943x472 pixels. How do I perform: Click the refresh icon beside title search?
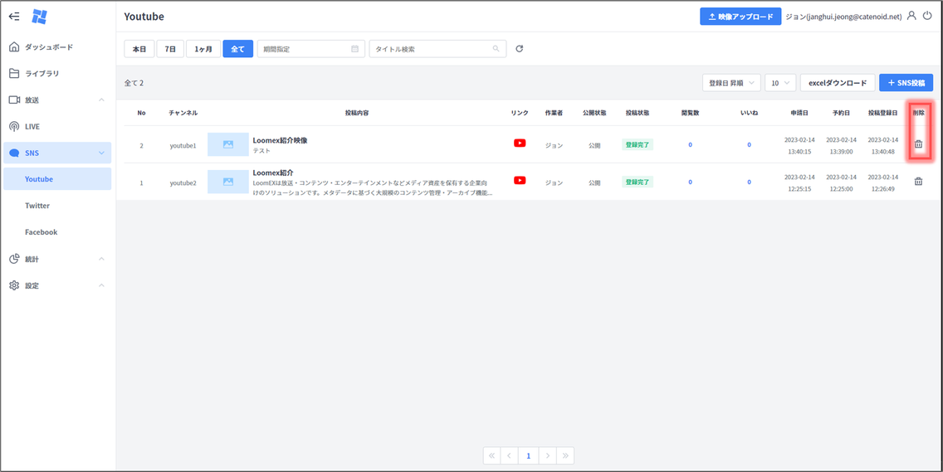coord(520,49)
